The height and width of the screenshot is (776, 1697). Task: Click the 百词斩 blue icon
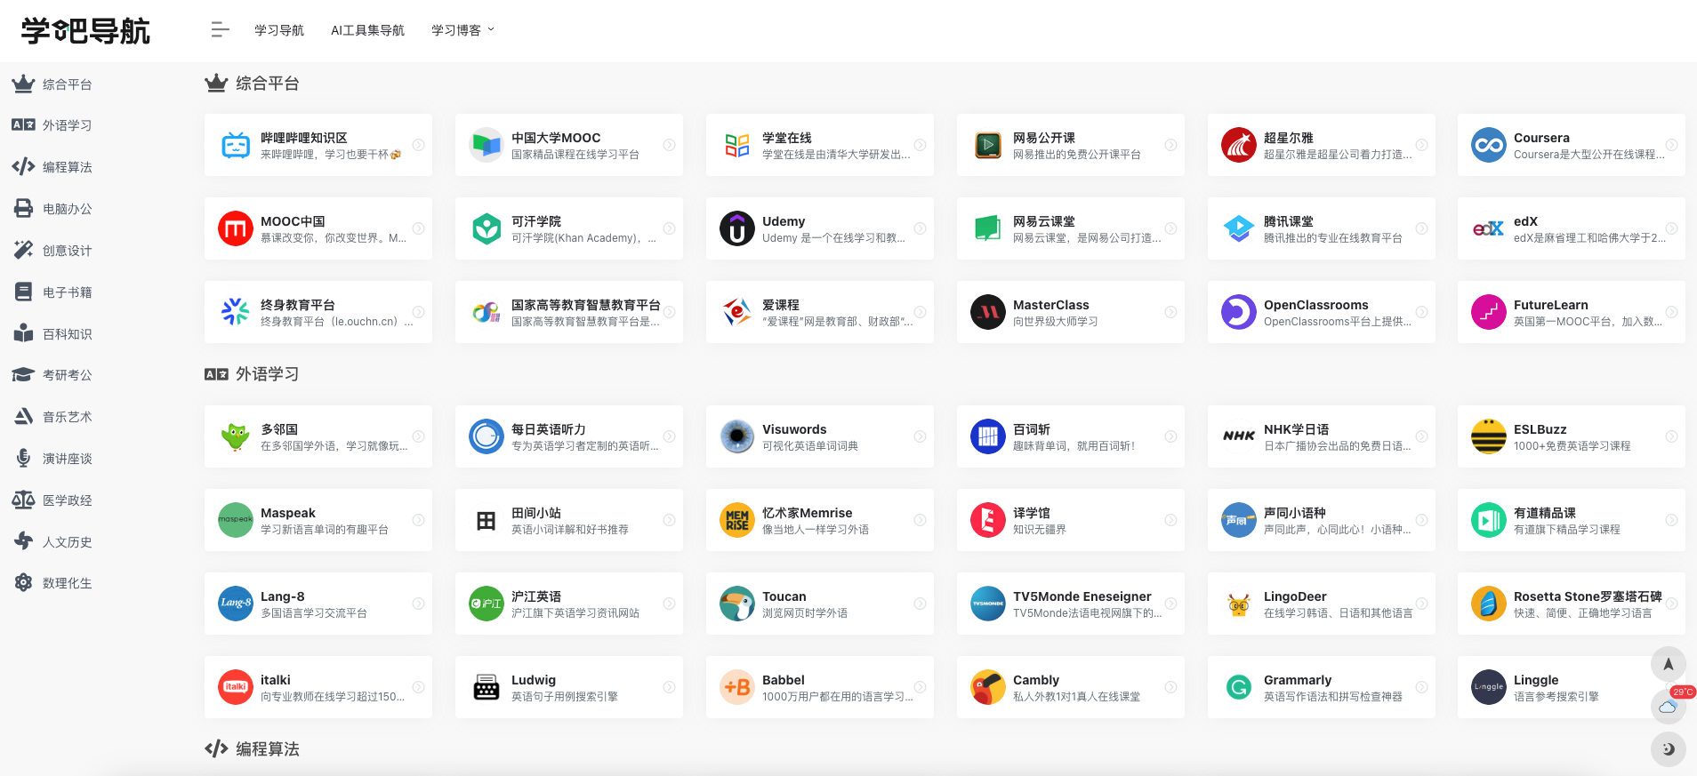(988, 436)
